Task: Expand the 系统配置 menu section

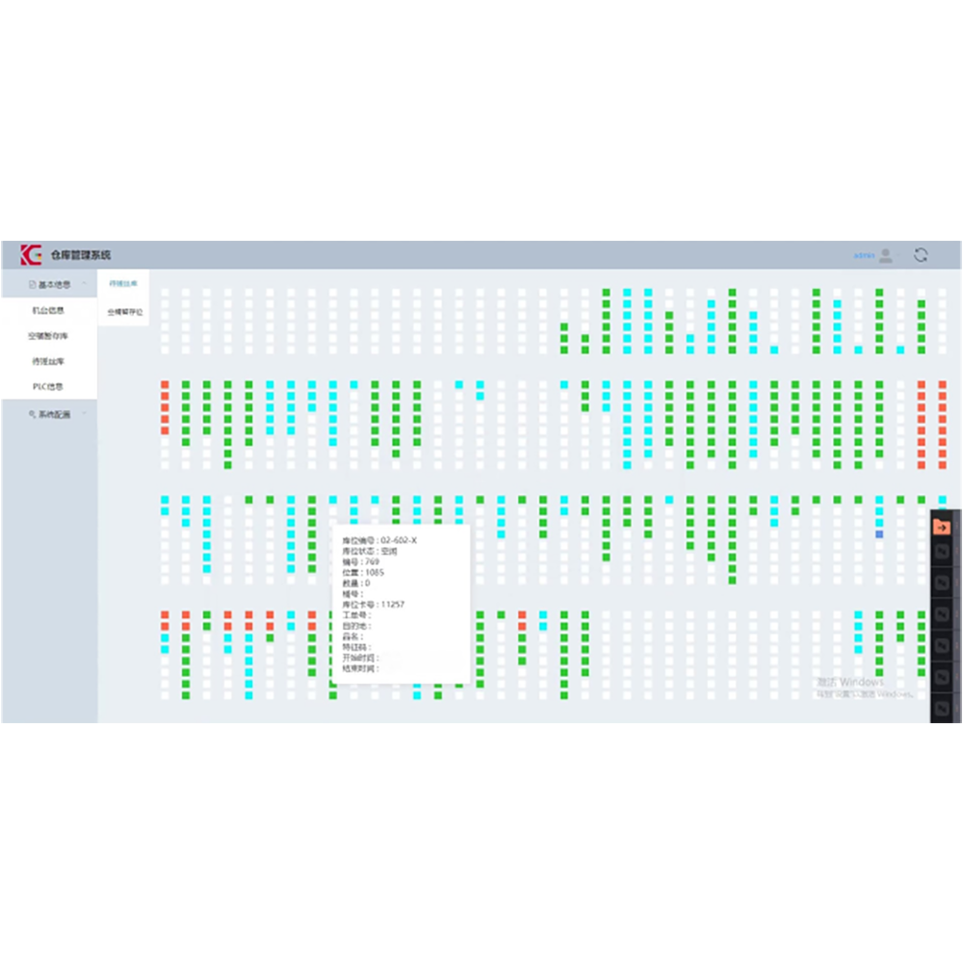Action: [85, 414]
